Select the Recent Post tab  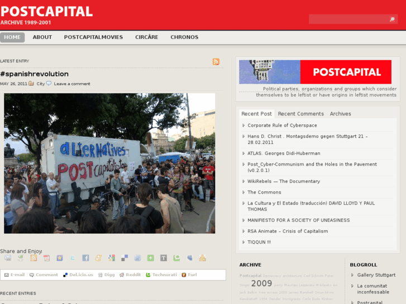click(256, 114)
